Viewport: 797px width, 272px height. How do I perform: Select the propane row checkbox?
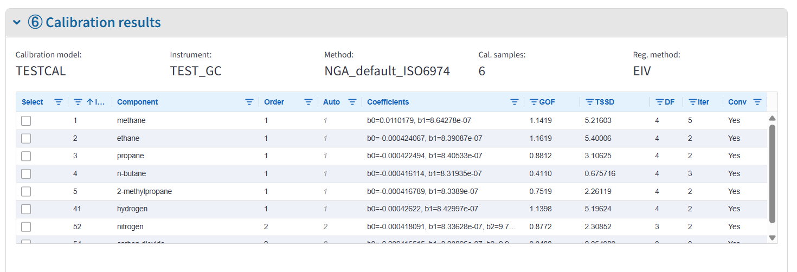pos(26,156)
